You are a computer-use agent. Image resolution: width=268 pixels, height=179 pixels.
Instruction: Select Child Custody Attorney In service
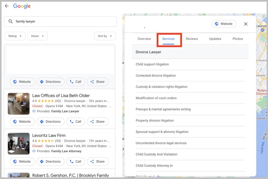[190, 166]
